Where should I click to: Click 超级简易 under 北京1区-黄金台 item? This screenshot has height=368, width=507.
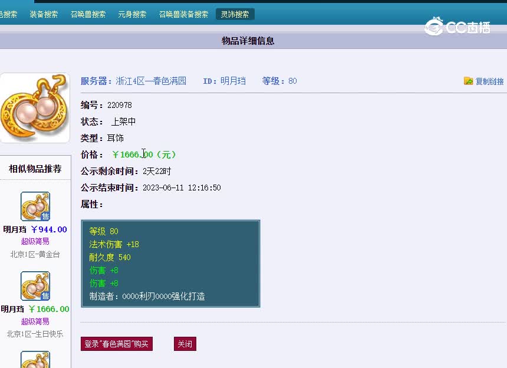(35, 241)
